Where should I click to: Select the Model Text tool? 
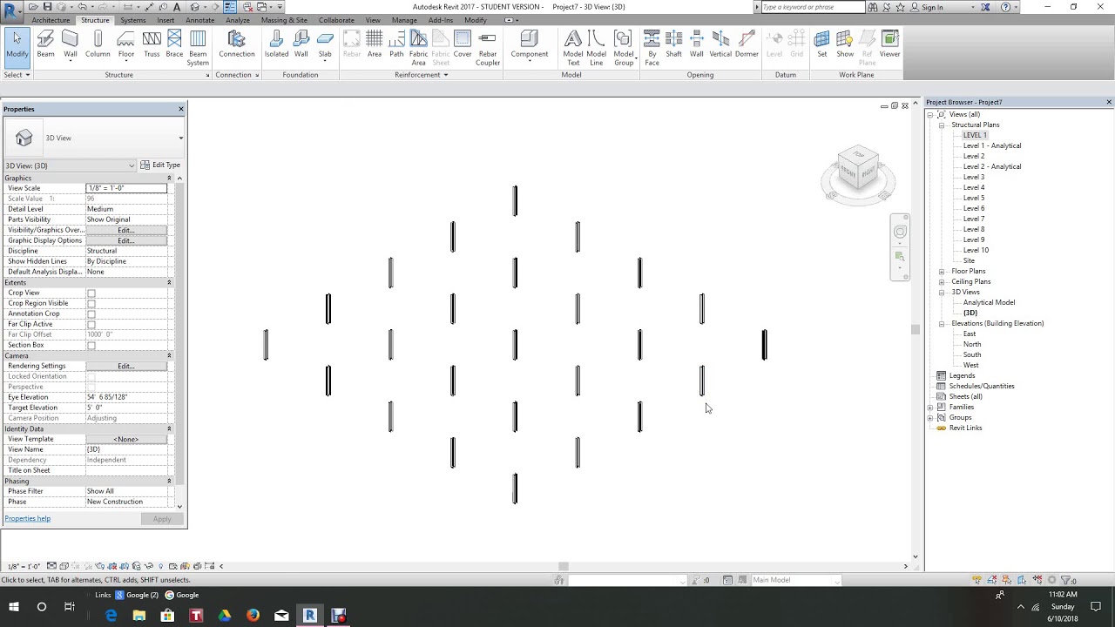[573, 49]
